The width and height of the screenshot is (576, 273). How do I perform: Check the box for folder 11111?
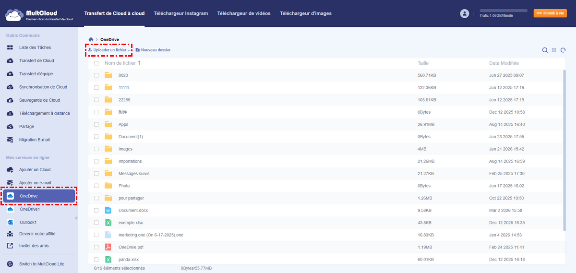click(96, 88)
